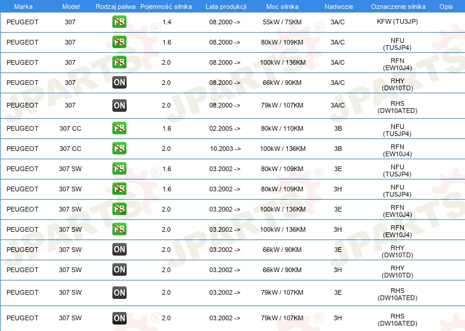Select the engine code KFW (TU3JP)
The width and height of the screenshot is (465, 331).
pos(397,21)
